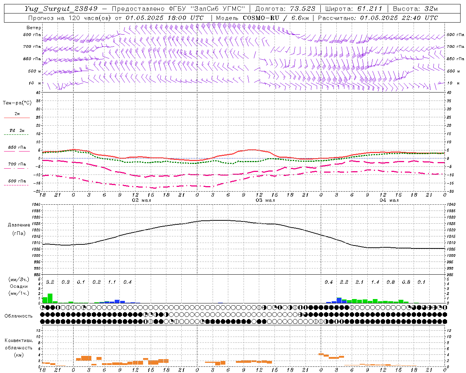Click the '(мм/1ч.)' precipitation unit label
The height and width of the screenshot is (373, 466).
(19, 293)
